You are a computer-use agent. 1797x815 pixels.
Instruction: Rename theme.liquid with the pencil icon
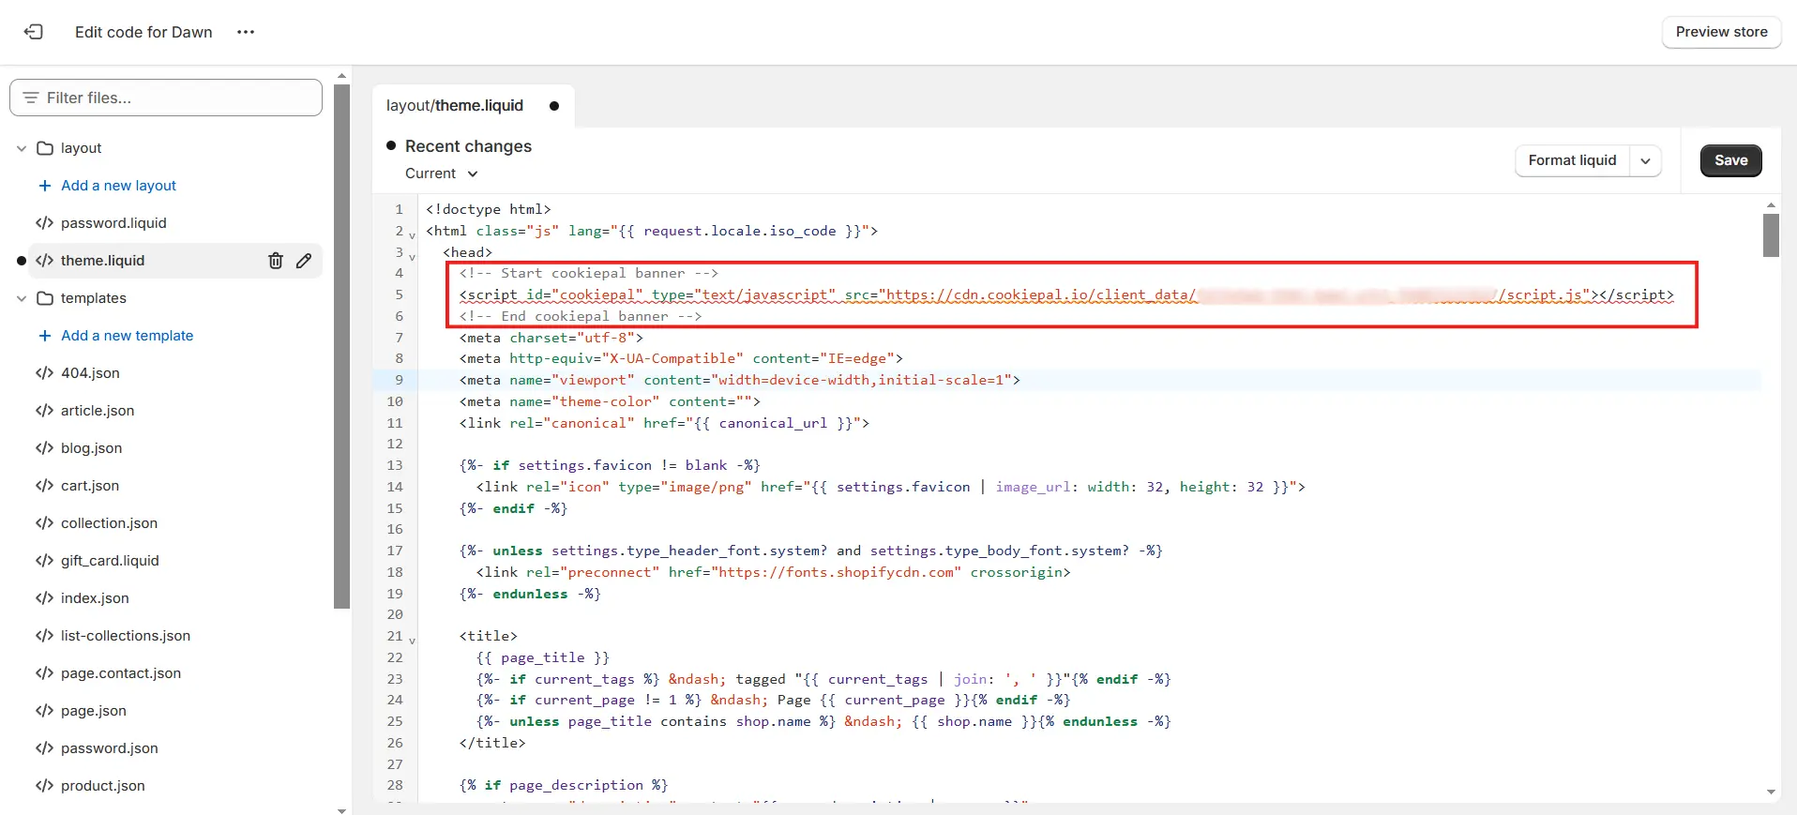[x=304, y=261]
